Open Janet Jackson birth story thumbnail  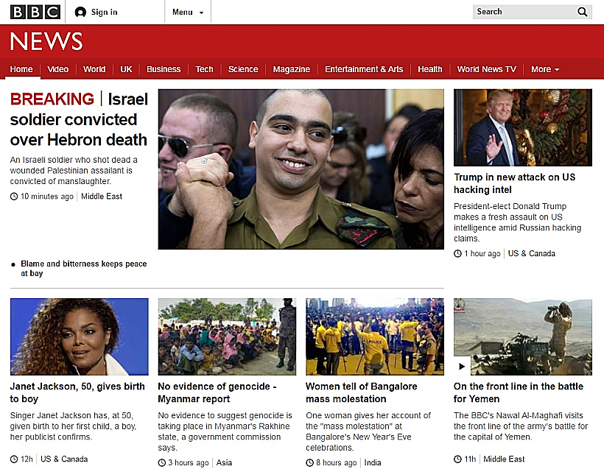[x=79, y=336]
